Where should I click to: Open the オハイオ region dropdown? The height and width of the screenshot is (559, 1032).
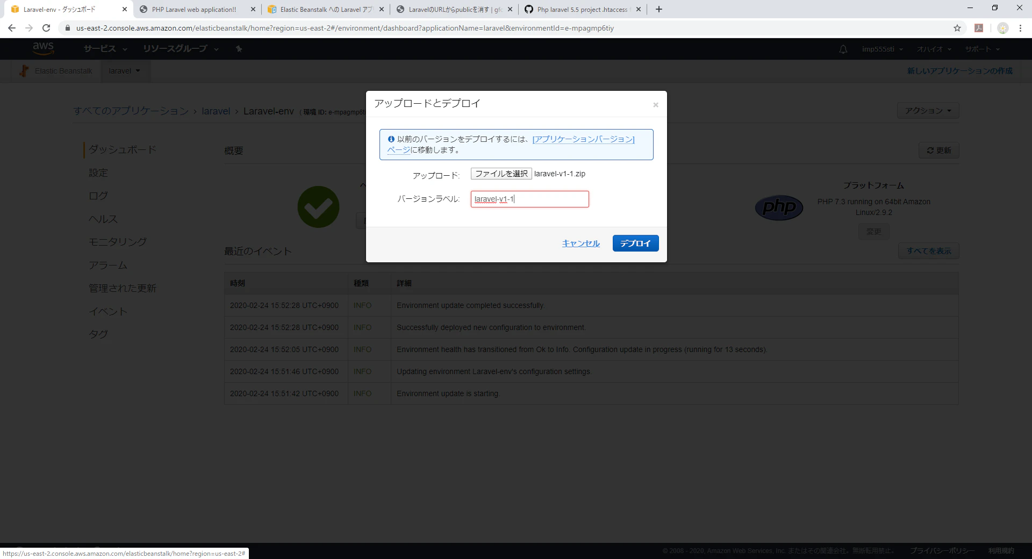pyautogui.click(x=934, y=49)
